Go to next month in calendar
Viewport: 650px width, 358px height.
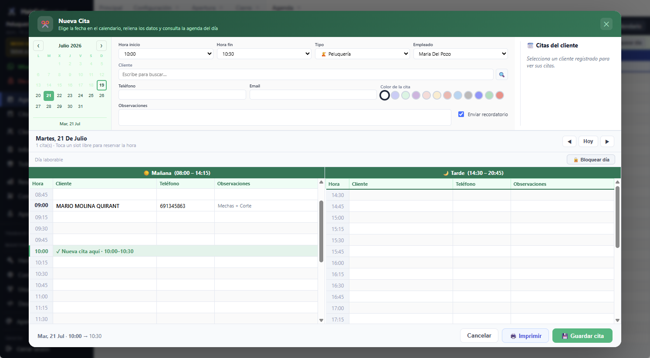[x=102, y=46]
